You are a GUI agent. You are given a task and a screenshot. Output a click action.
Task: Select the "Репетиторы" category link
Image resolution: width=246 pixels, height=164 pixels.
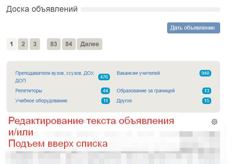(29, 91)
